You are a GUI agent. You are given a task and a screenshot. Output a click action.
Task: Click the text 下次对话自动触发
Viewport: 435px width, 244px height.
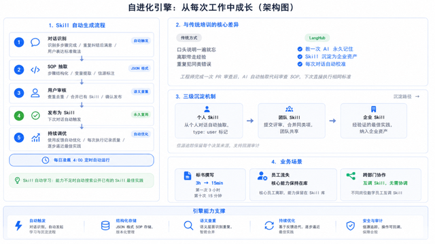pyautogui.click(x=65, y=119)
